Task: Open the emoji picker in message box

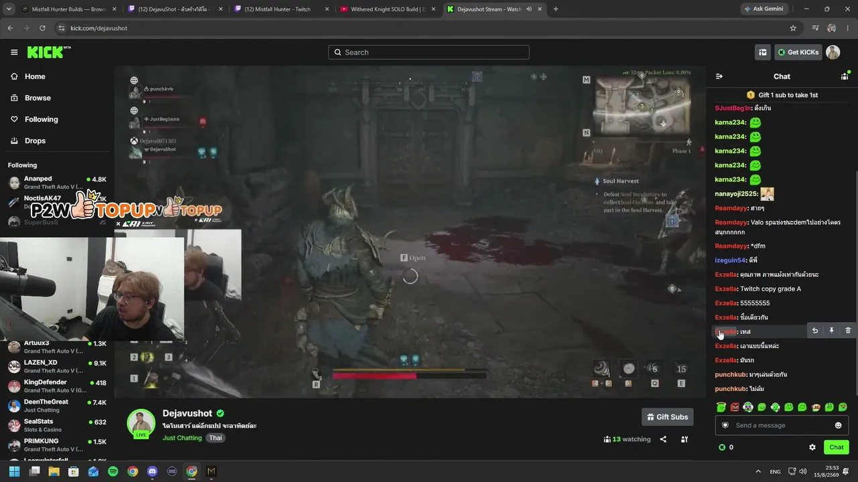Action: tap(838, 425)
